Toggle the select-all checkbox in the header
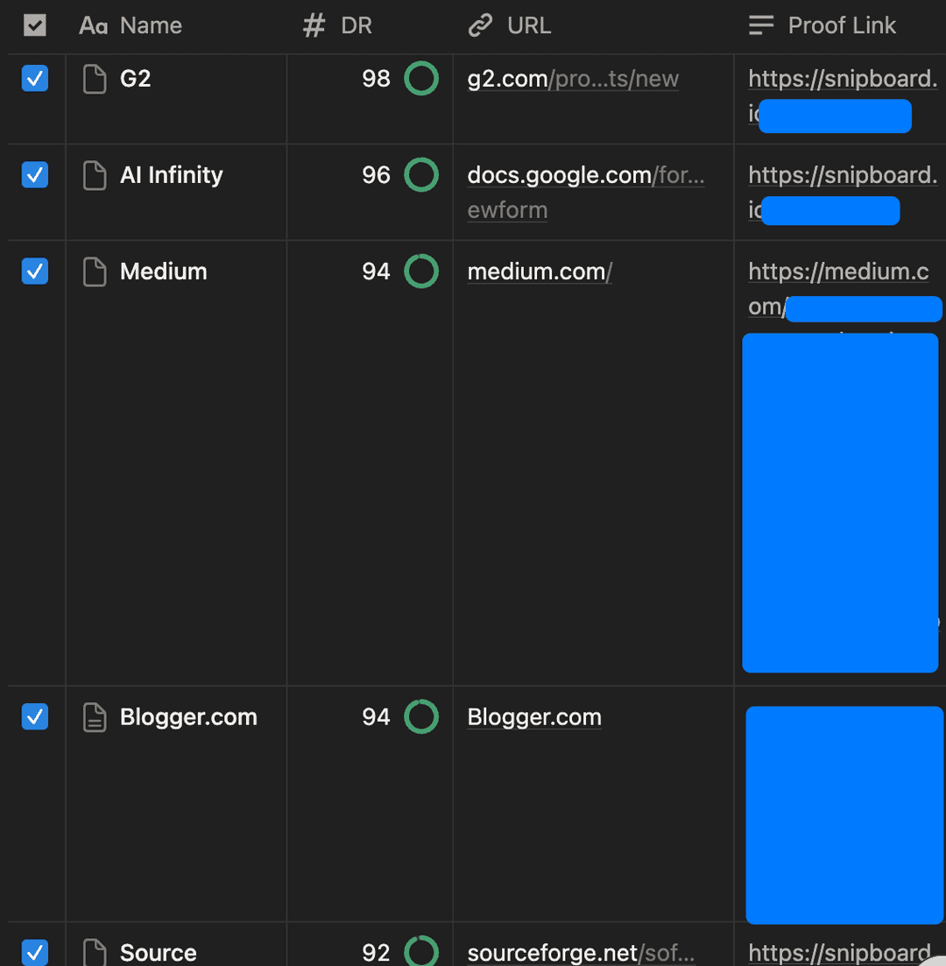 pyautogui.click(x=34, y=25)
